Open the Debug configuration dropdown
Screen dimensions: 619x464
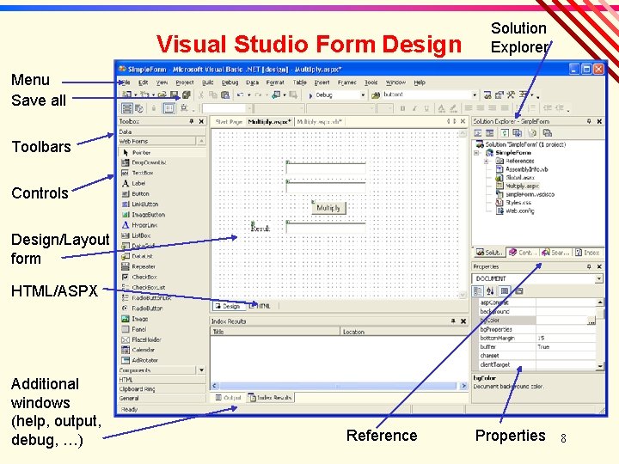click(363, 95)
